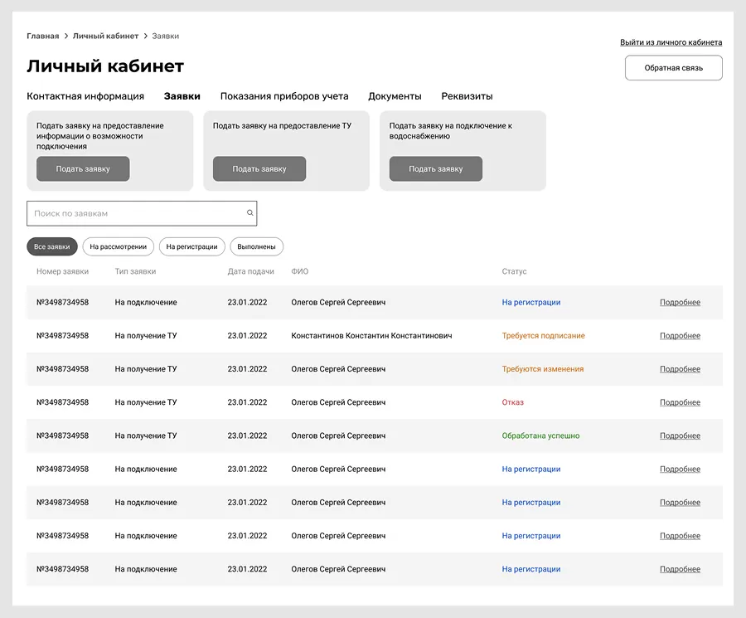Click the search magnifier icon

249,213
